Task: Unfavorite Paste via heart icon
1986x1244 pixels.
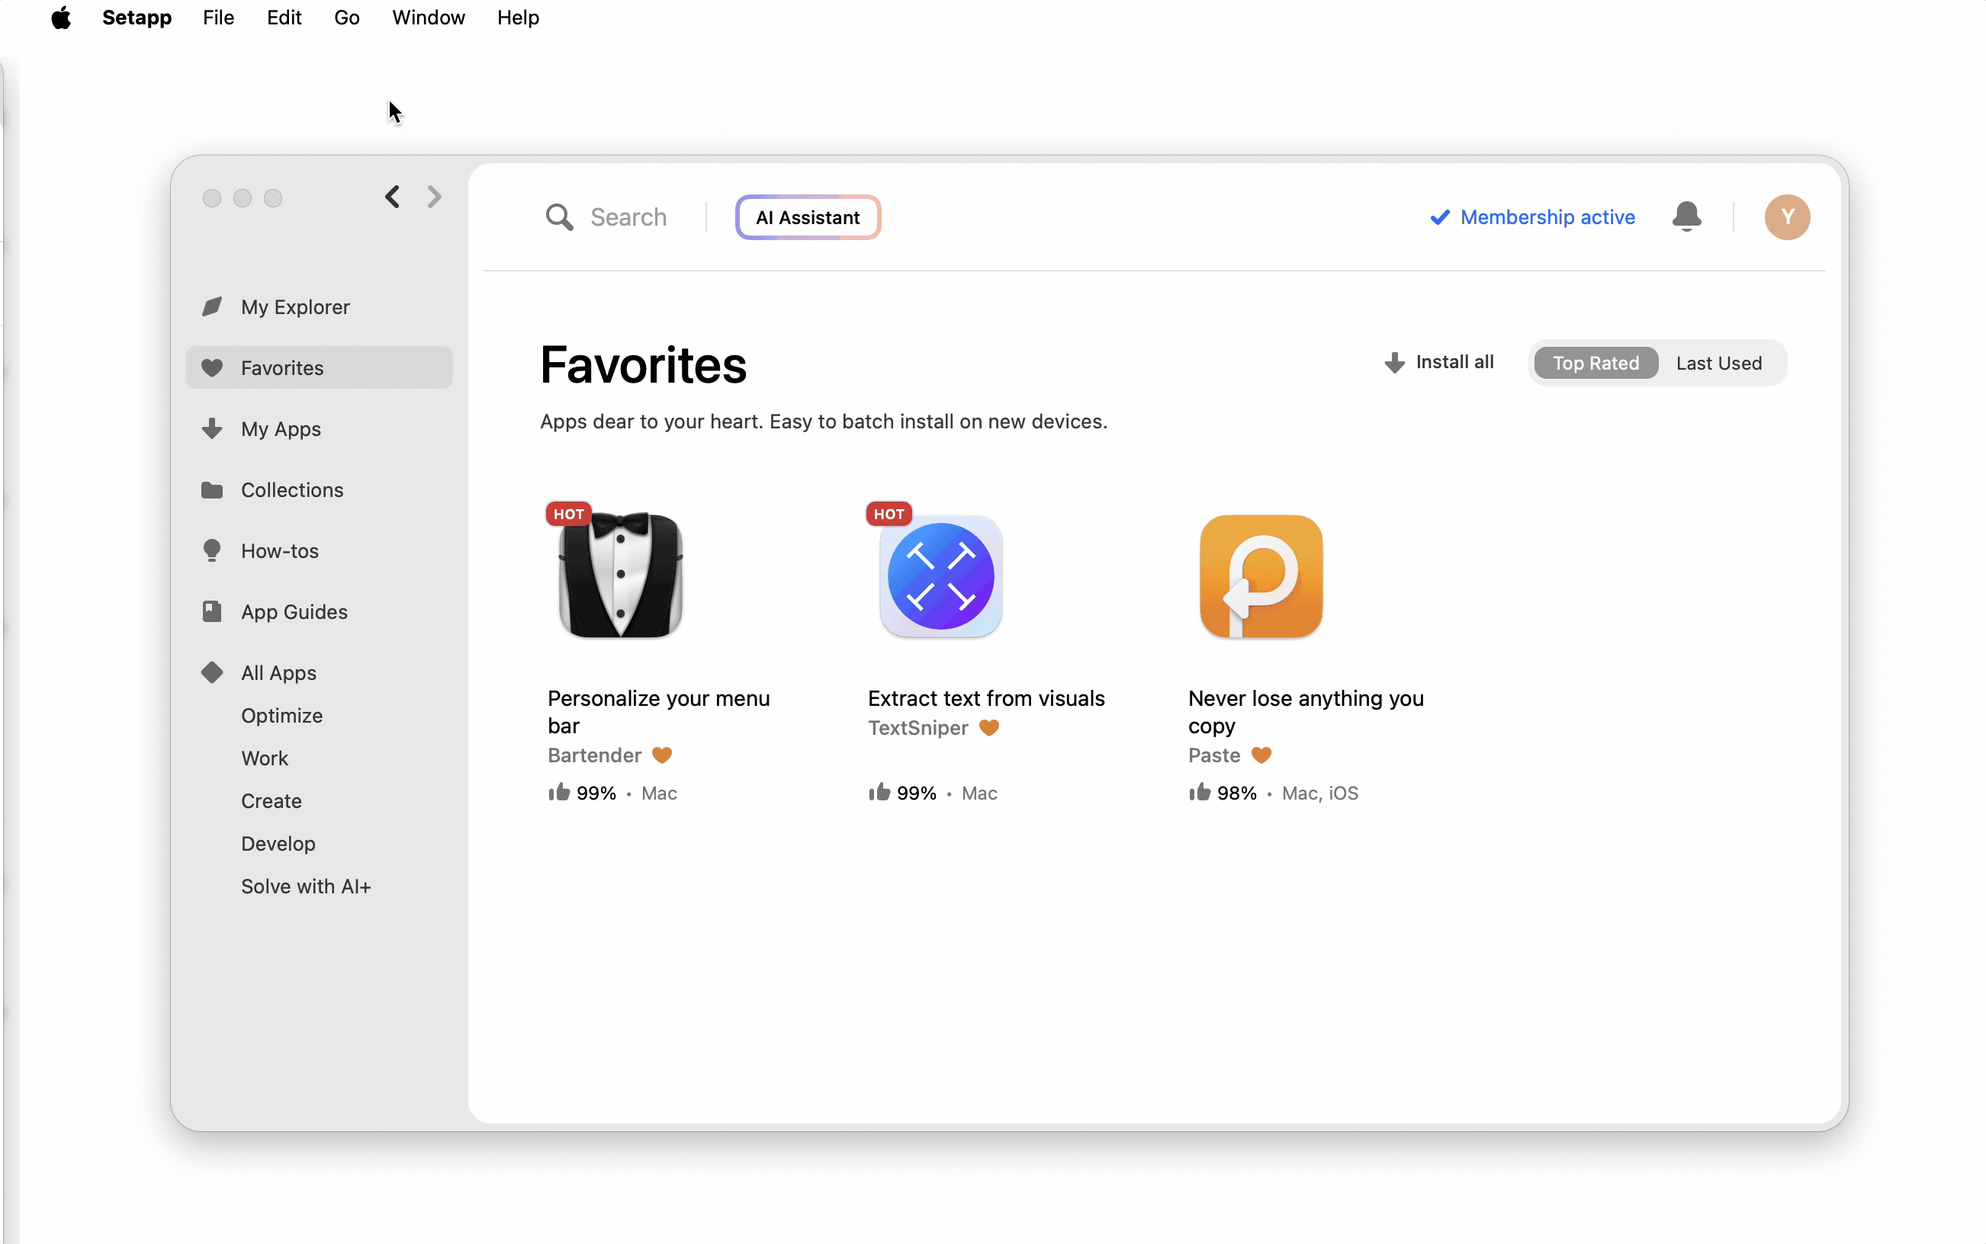Action: pos(1261,755)
